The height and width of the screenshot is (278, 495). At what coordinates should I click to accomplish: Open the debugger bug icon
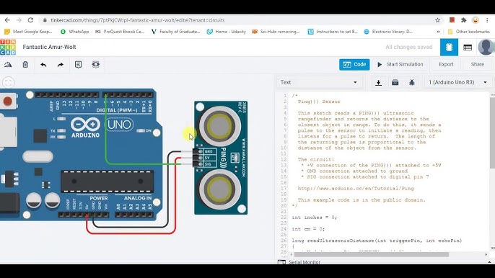click(x=411, y=83)
